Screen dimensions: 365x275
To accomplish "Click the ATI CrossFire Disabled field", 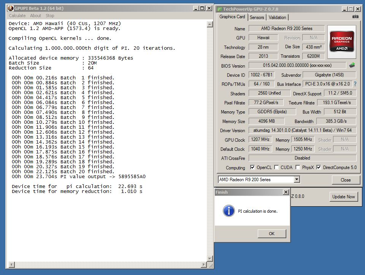I will (x=302, y=158).
